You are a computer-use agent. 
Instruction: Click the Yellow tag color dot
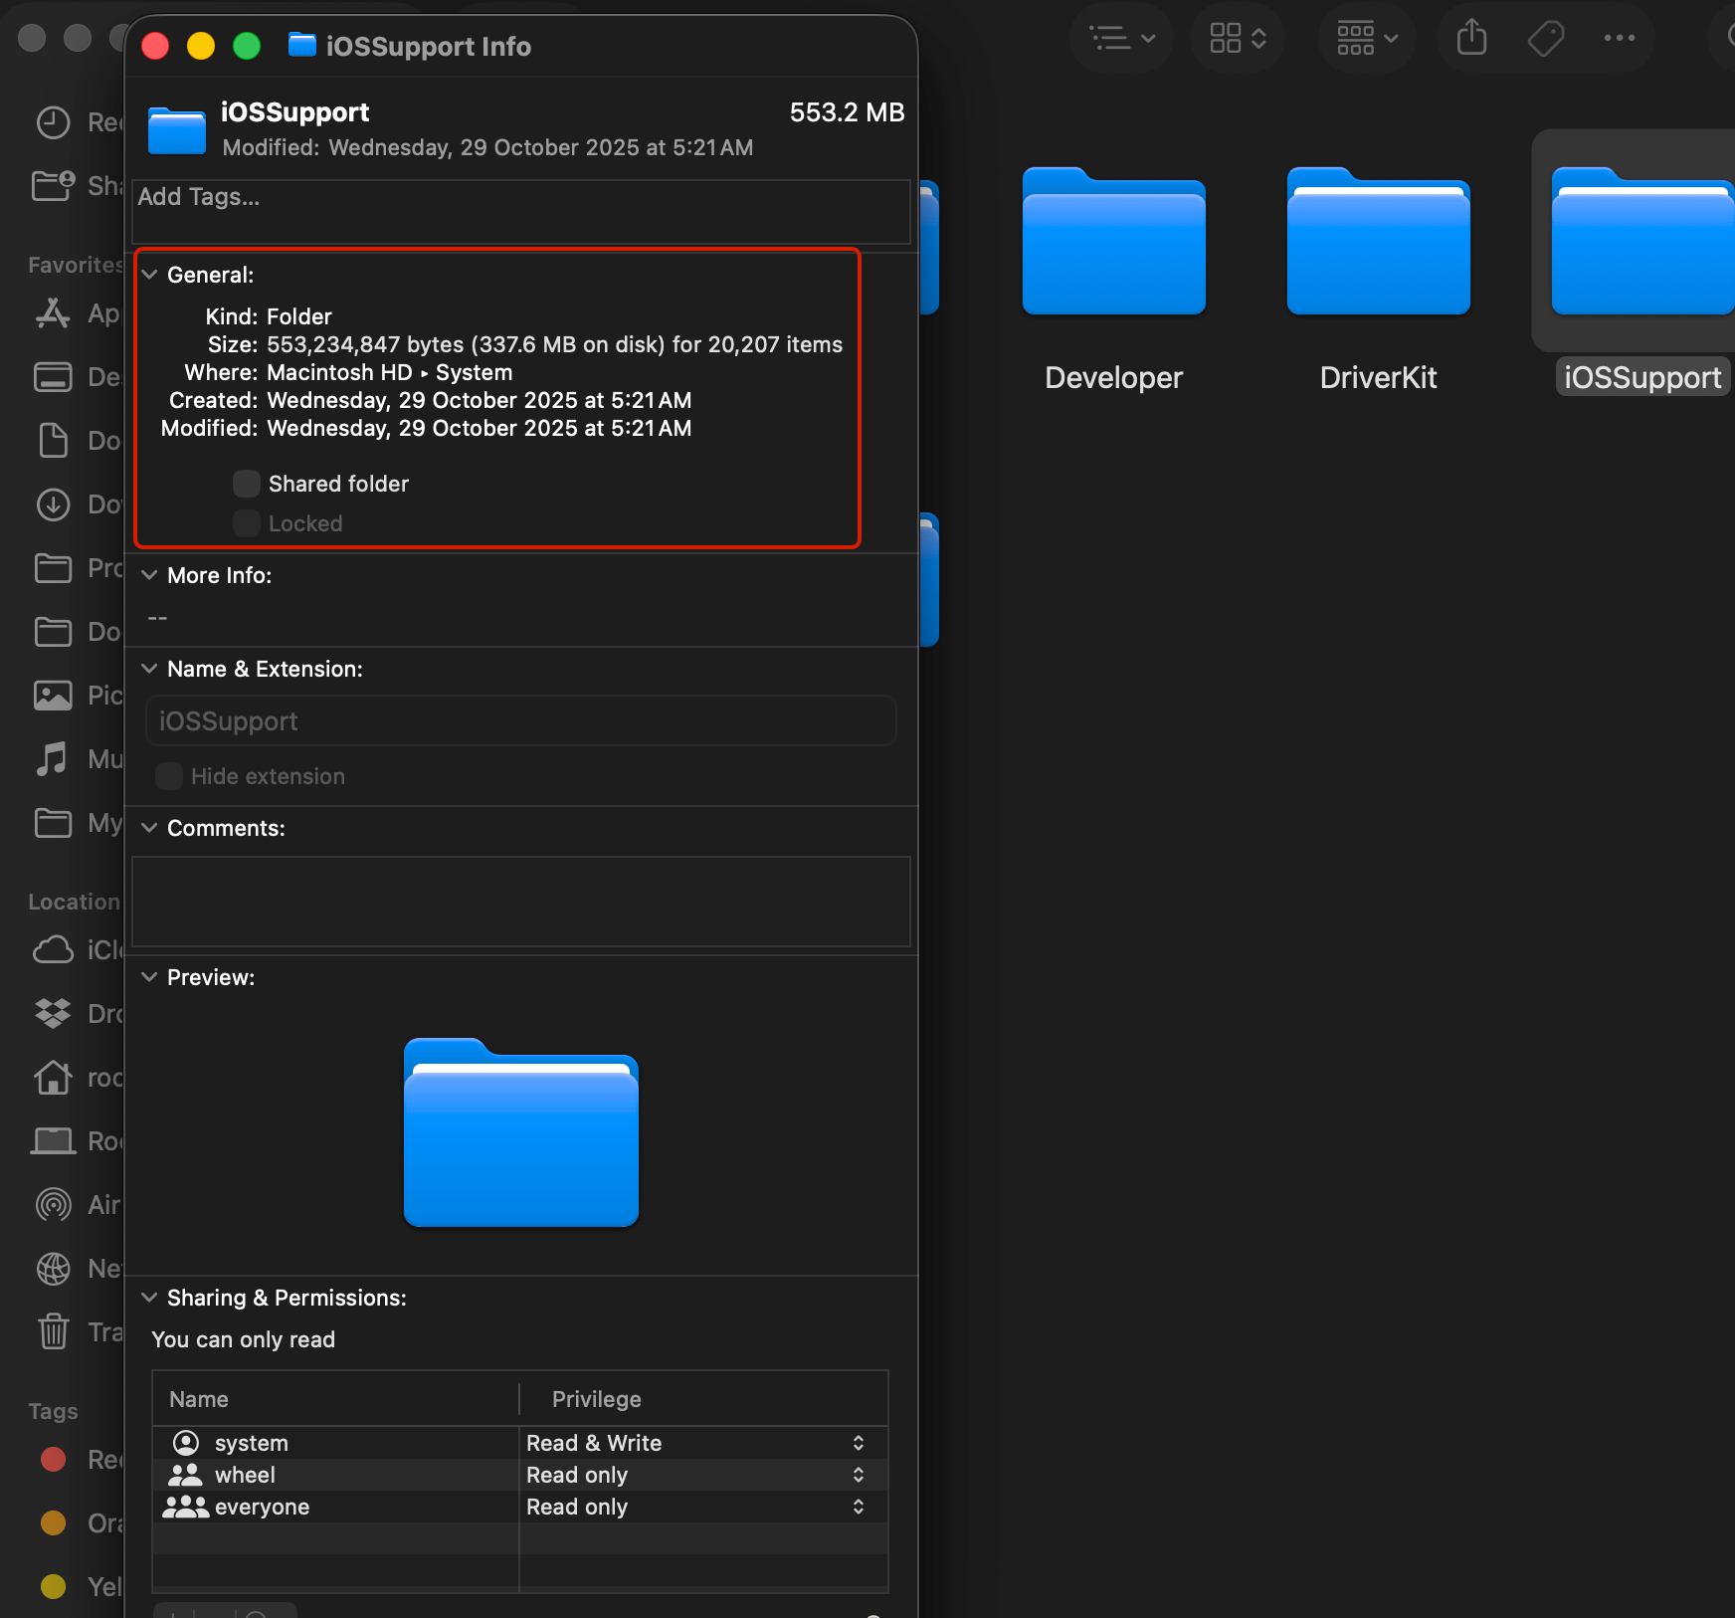(53, 1586)
